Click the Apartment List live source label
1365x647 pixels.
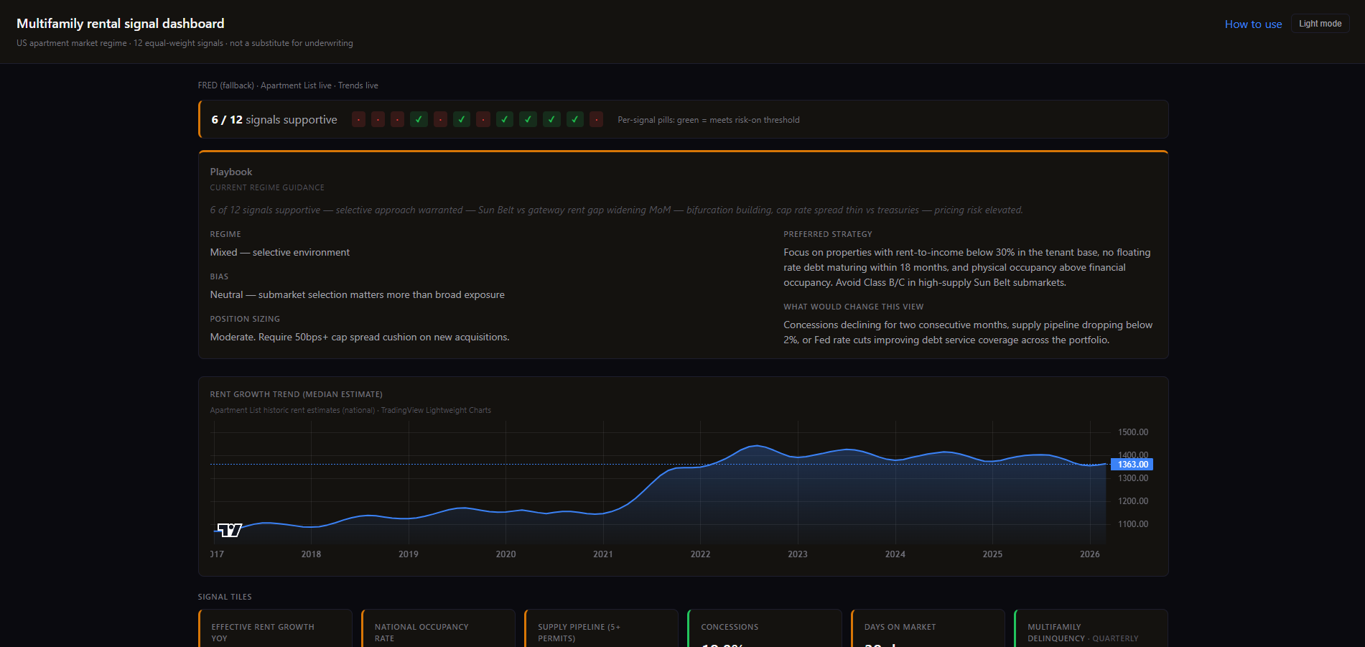295,85
